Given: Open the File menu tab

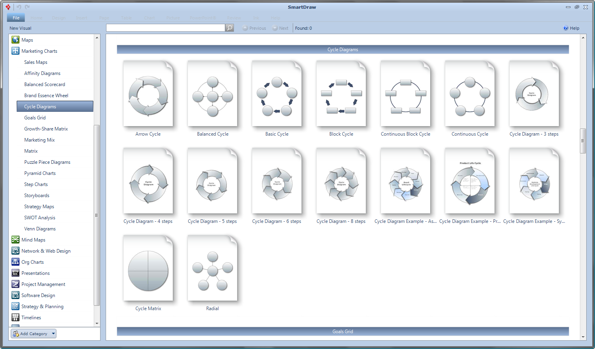Looking at the screenshot, I should [x=16, y=18].
